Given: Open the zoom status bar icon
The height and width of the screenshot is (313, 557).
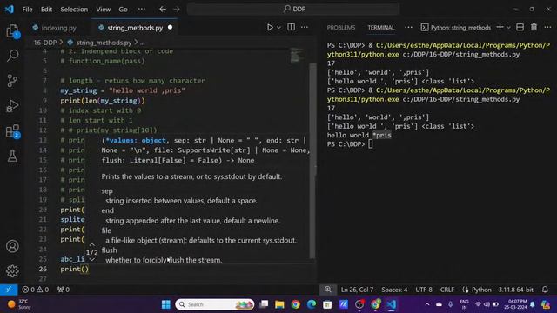Looking at the screenshot, I should 327,290.
